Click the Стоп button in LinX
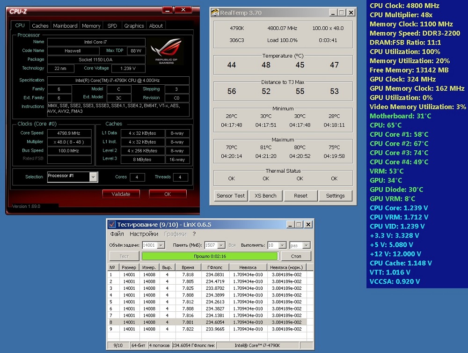The image size is (468, 353). click(x=296, y=256)
